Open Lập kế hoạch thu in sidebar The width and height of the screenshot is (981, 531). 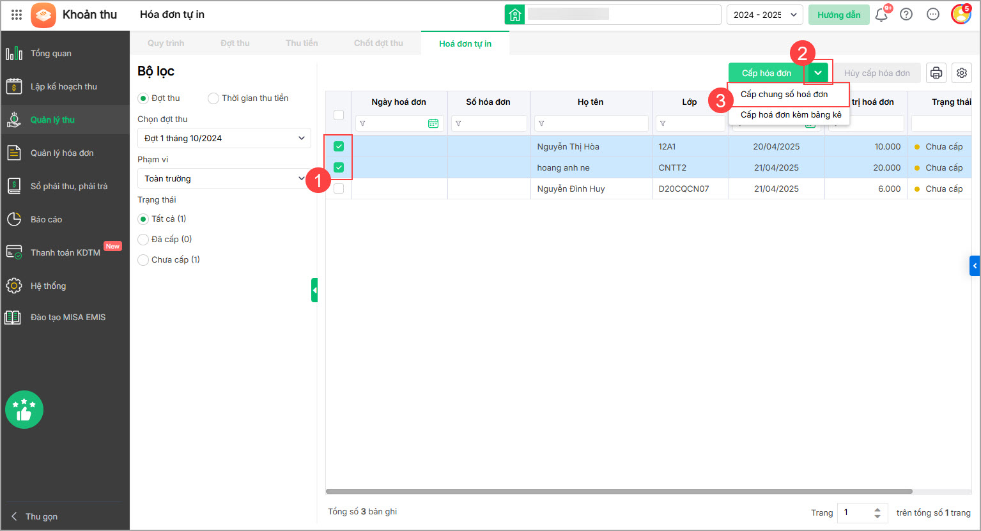pyautogui.click(x=65, y=86)
